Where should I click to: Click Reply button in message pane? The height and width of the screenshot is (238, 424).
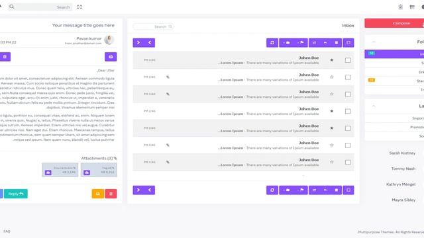tap(16, 194)
